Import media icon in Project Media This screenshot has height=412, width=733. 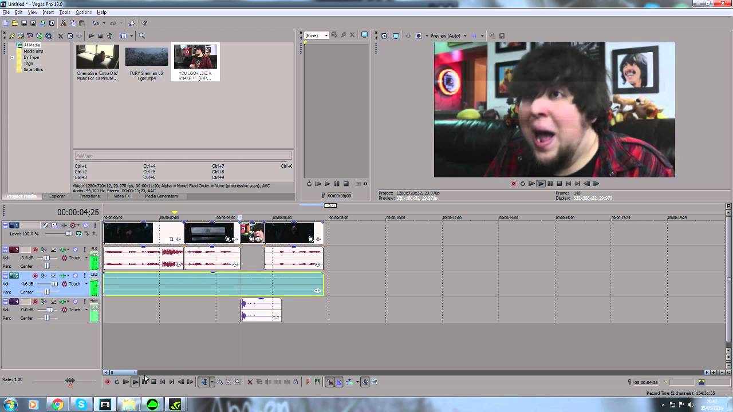coord(21,35)
